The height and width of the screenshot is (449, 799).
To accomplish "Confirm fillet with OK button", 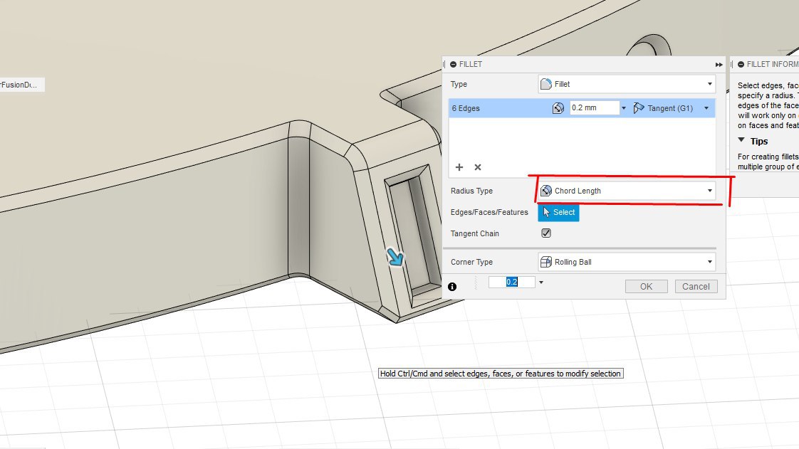I will (x=646, y=286).
